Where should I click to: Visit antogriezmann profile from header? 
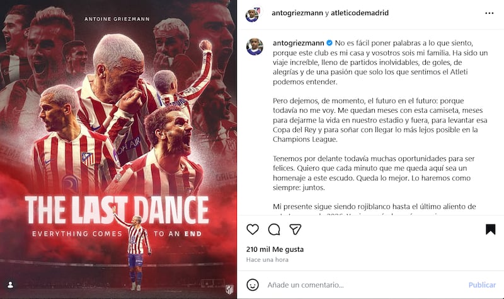[x=297, y=13]
